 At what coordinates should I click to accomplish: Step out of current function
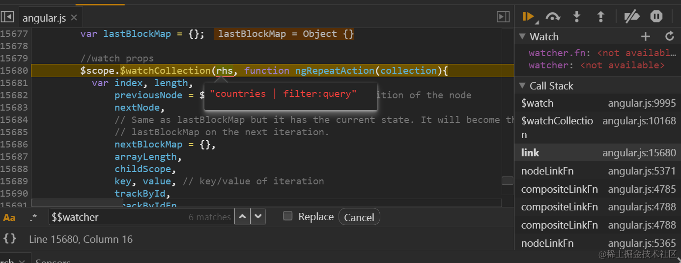[600, 17]
